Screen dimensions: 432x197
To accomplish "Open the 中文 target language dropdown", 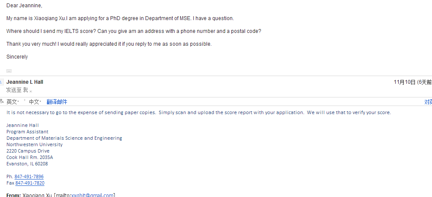I will coord(35,102).
